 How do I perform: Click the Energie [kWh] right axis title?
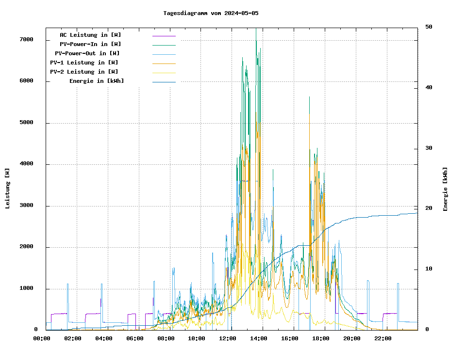pyautogui.click(x=445, y=189)
